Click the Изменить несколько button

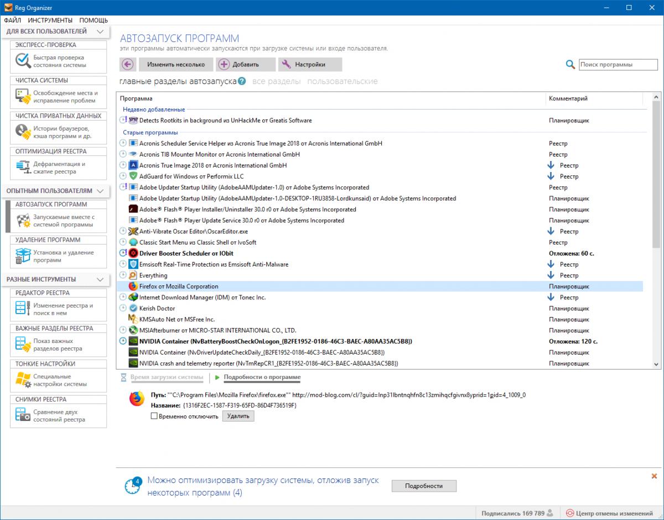click(x=175, y=64)
